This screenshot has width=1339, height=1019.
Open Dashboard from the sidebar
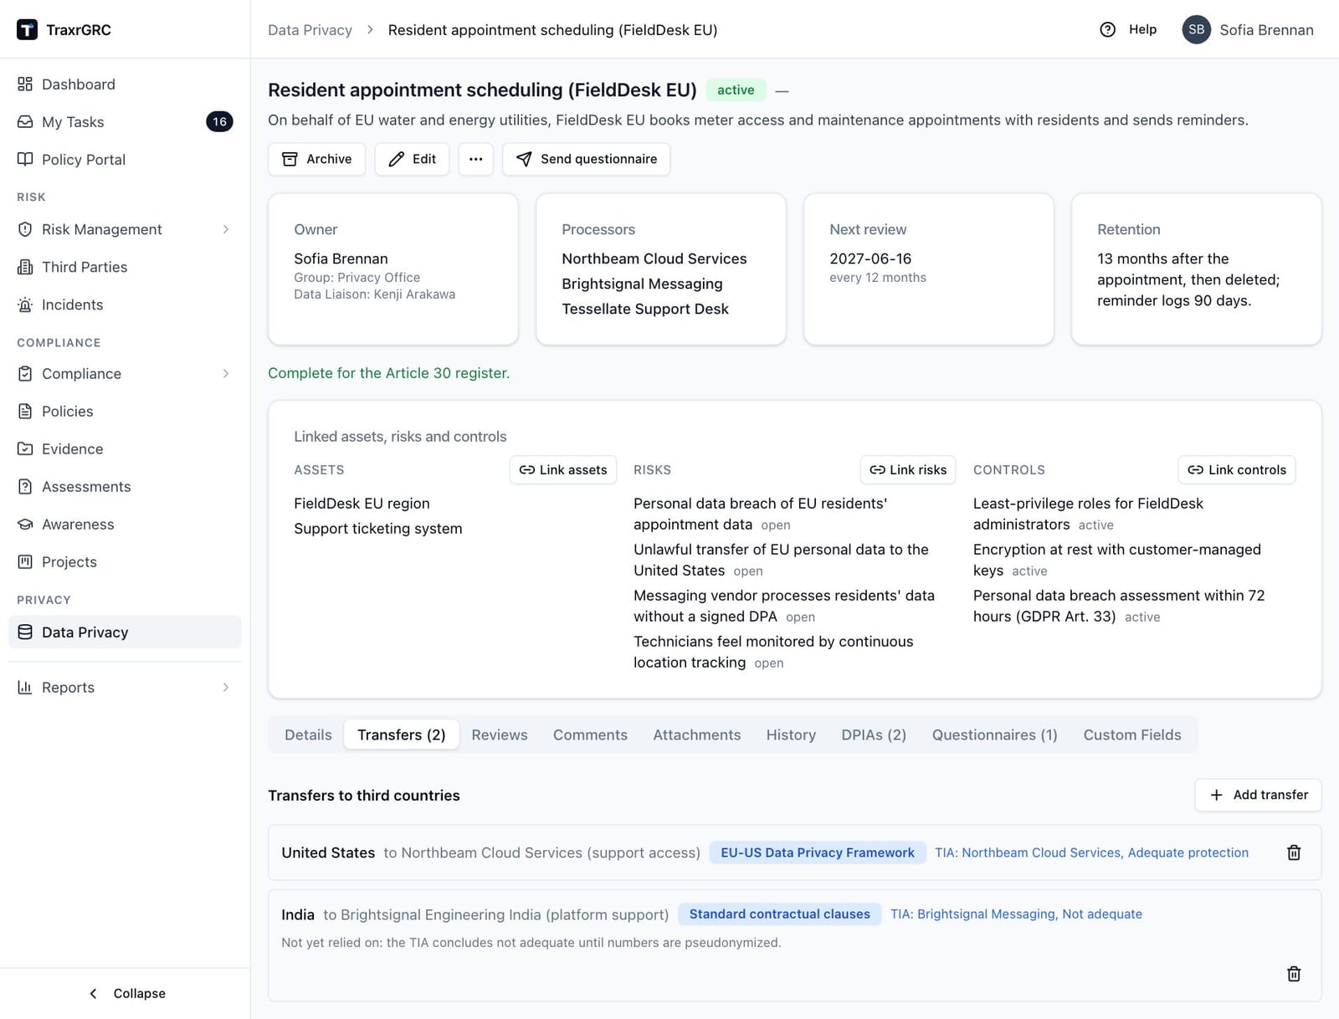pos(125,84)
